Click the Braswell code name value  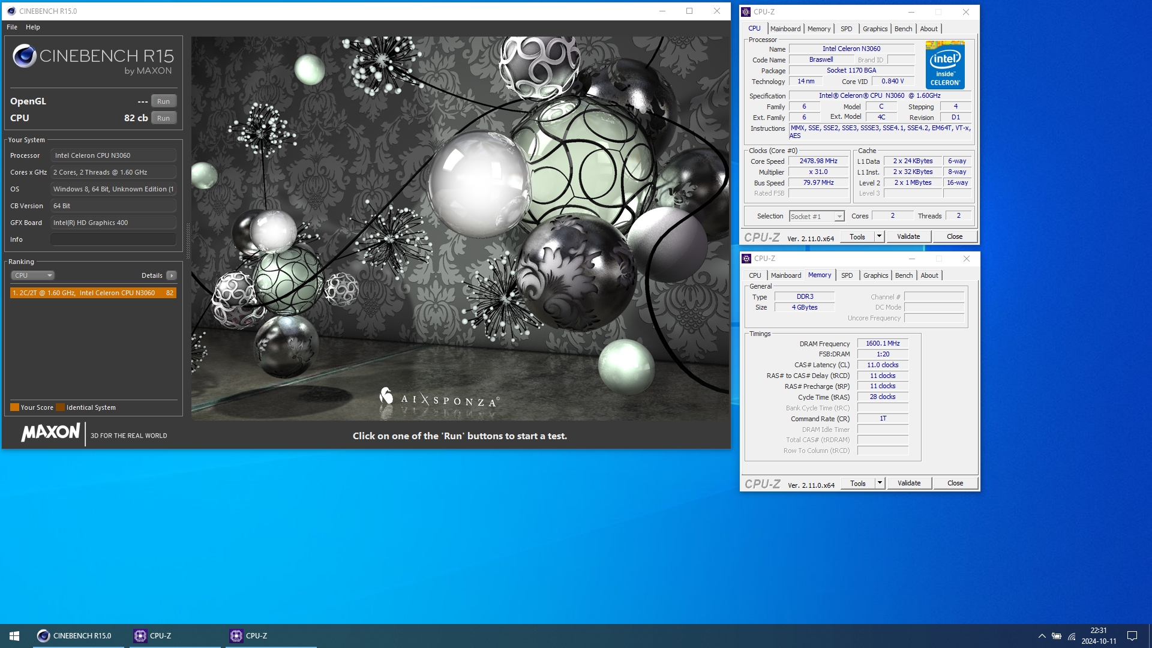[x=821, y=60]
